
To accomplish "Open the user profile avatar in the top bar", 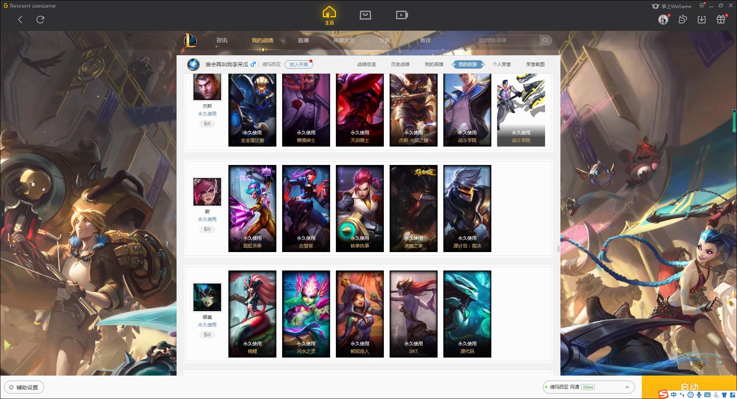I will [663, 19].
